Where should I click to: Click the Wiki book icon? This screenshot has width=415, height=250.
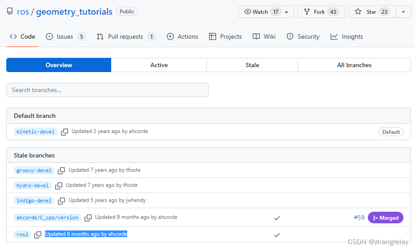click(x=256, y=36)
